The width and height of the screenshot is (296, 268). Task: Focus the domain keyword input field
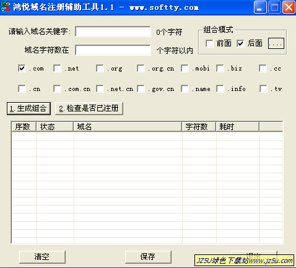click(113, 32)
